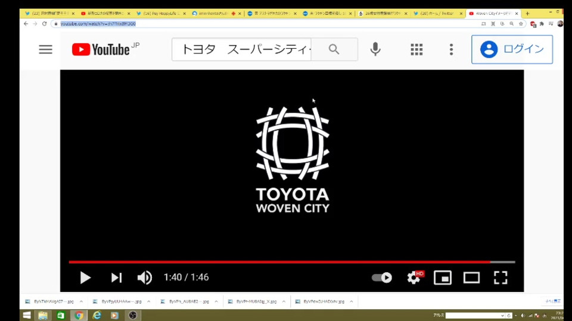The image size is (572, 321).
Task: Expand options for EyNTkMAVgAI7 download
Action: pyautogui.click(x=81, y=301)
